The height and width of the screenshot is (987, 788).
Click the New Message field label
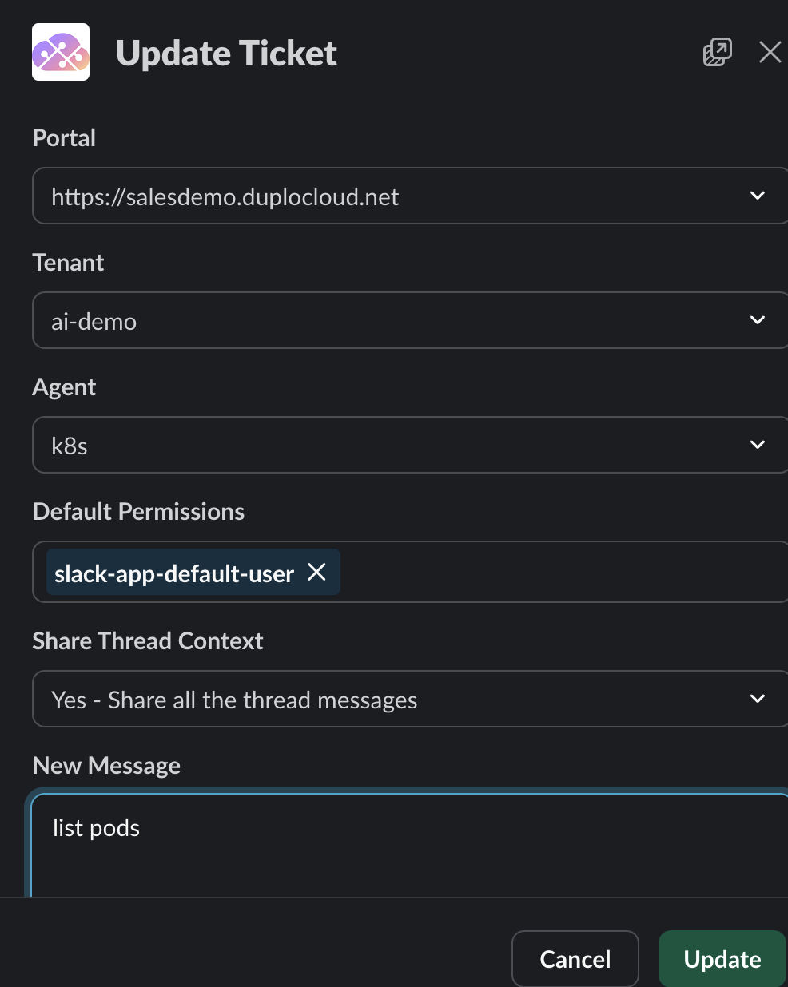(106, 766)
